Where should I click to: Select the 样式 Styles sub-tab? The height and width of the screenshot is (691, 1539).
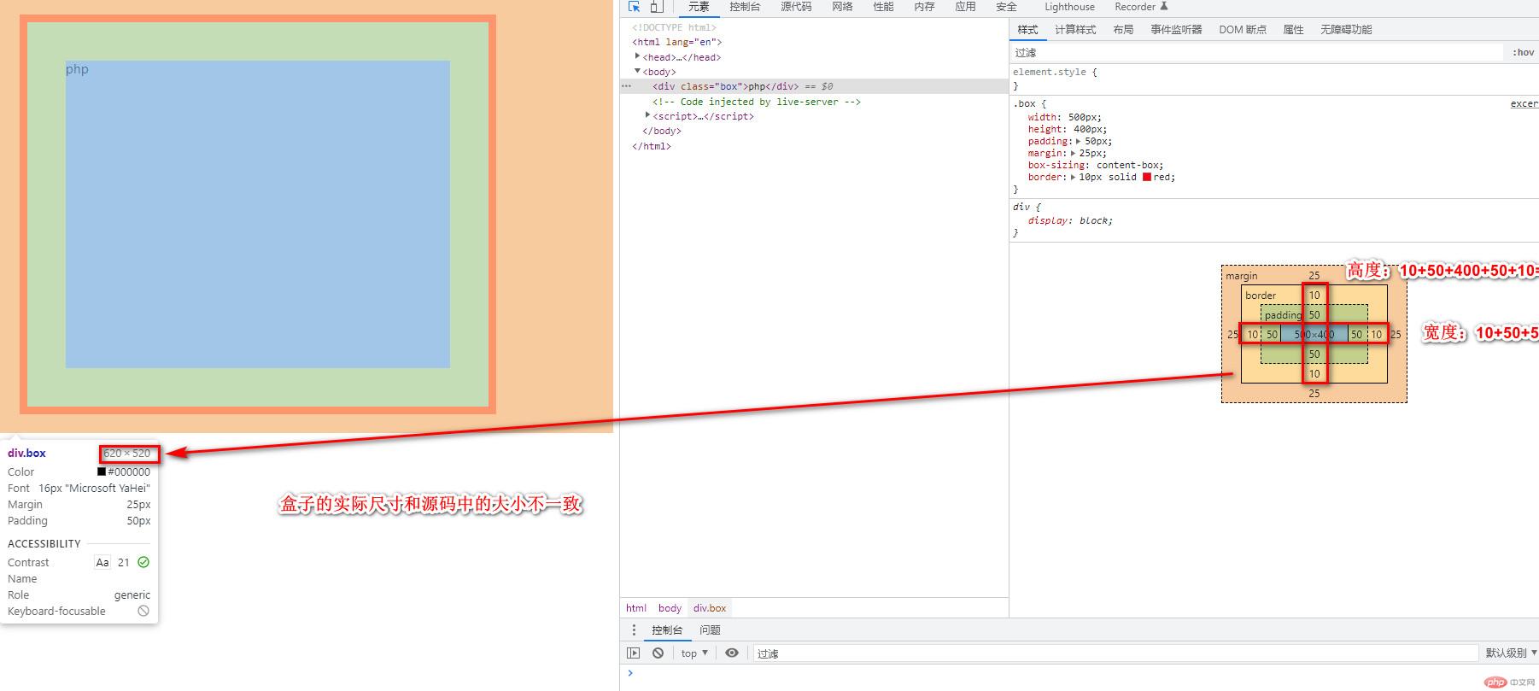[x=1027, y=29]
